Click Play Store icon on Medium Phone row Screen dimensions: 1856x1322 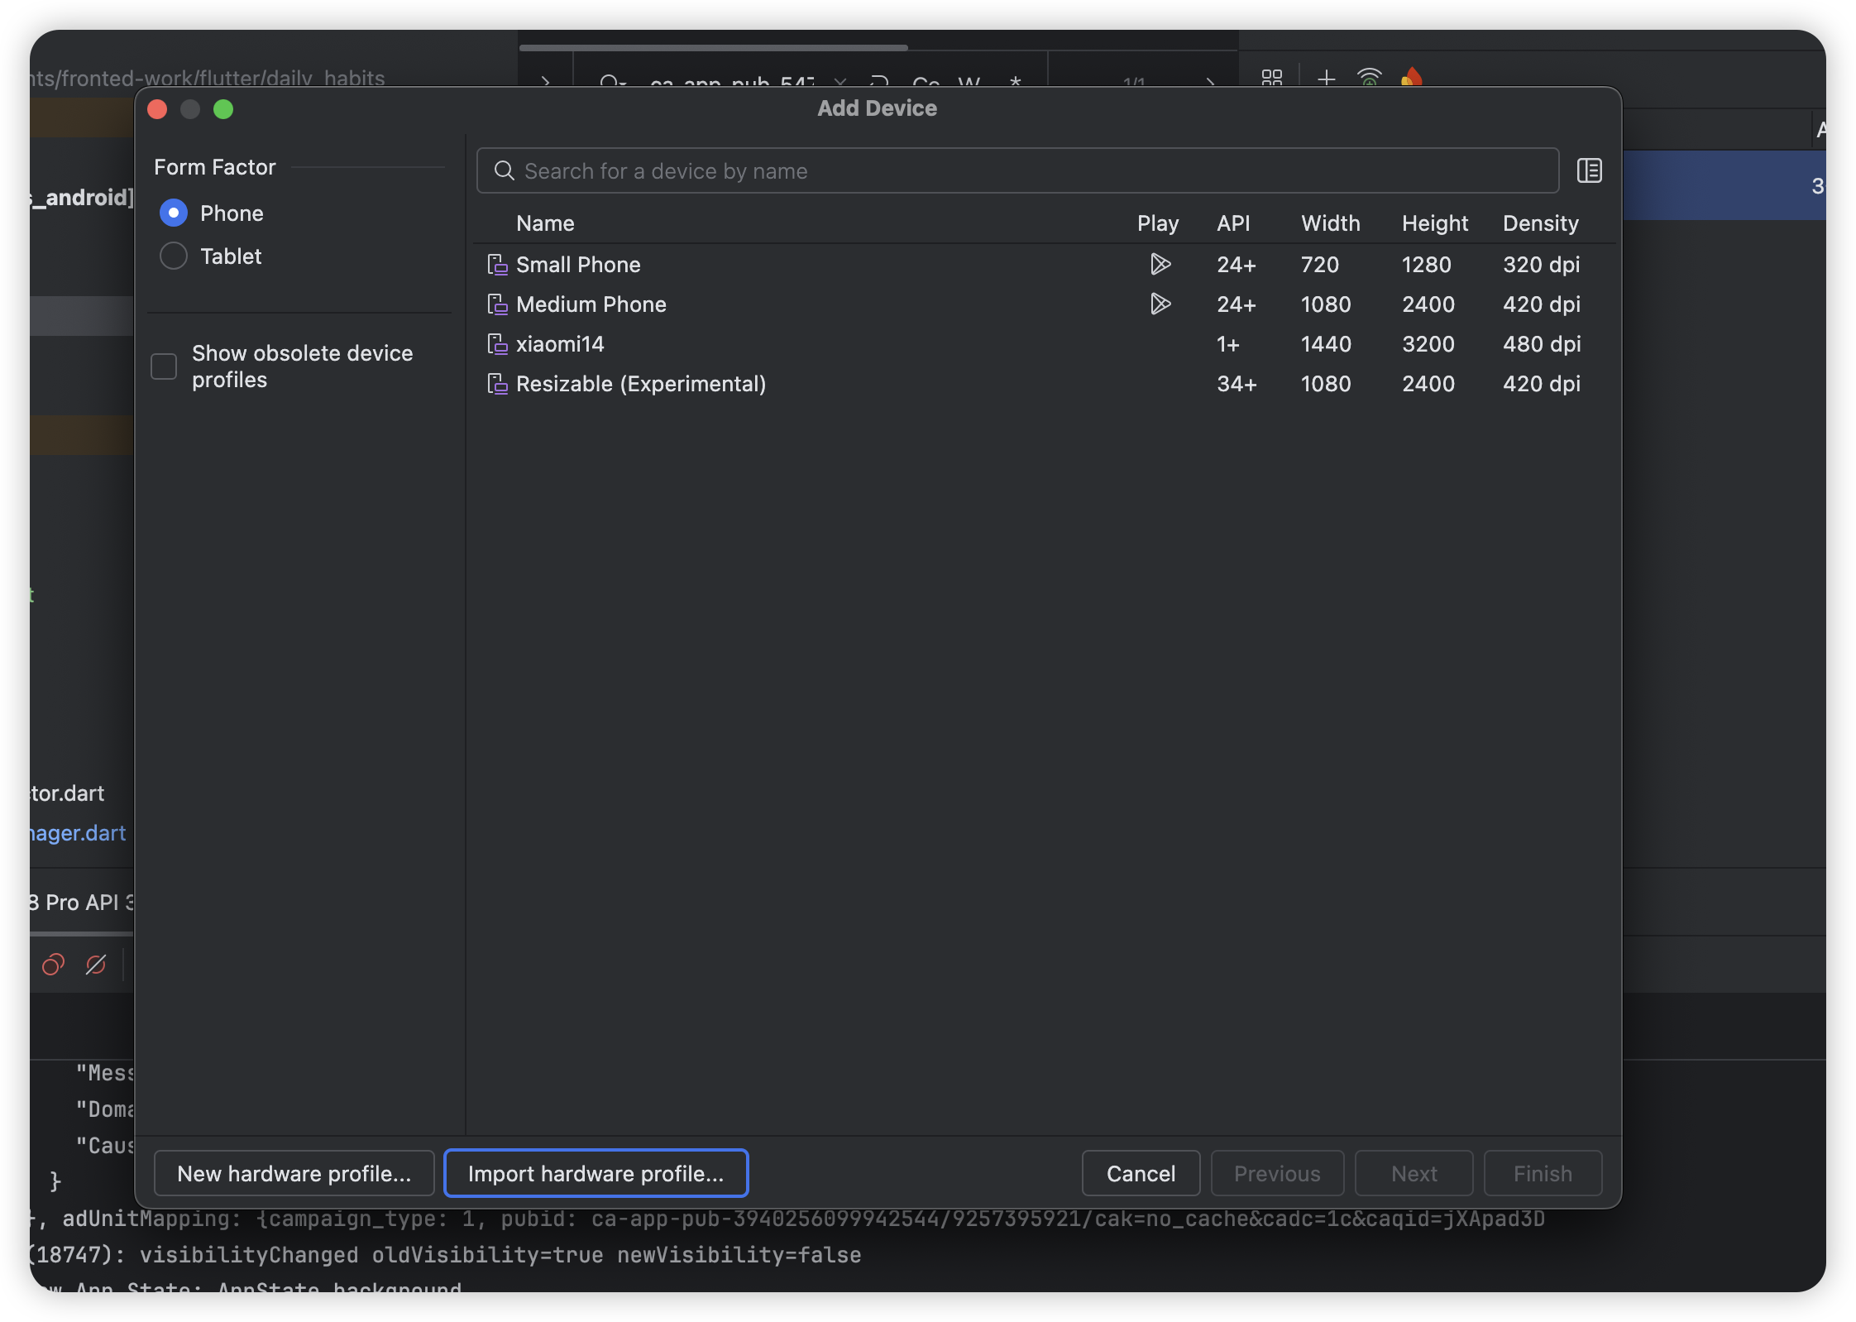point(1160,304)
